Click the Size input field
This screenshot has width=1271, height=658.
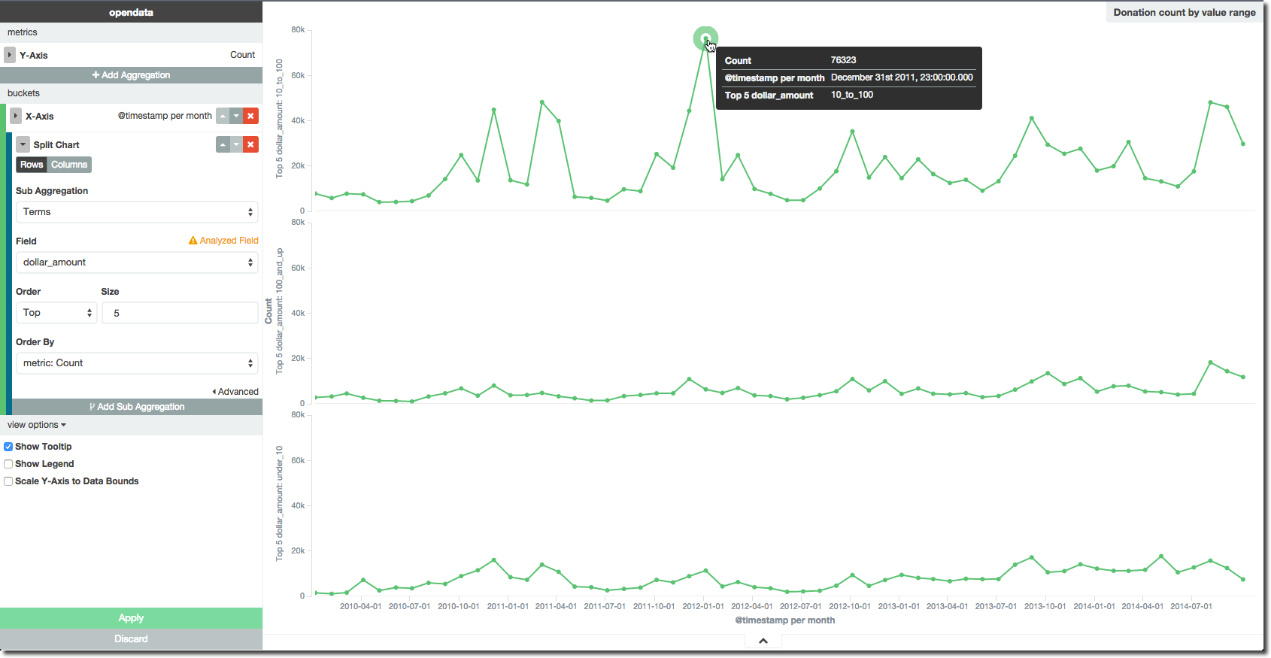click(180, 313)
